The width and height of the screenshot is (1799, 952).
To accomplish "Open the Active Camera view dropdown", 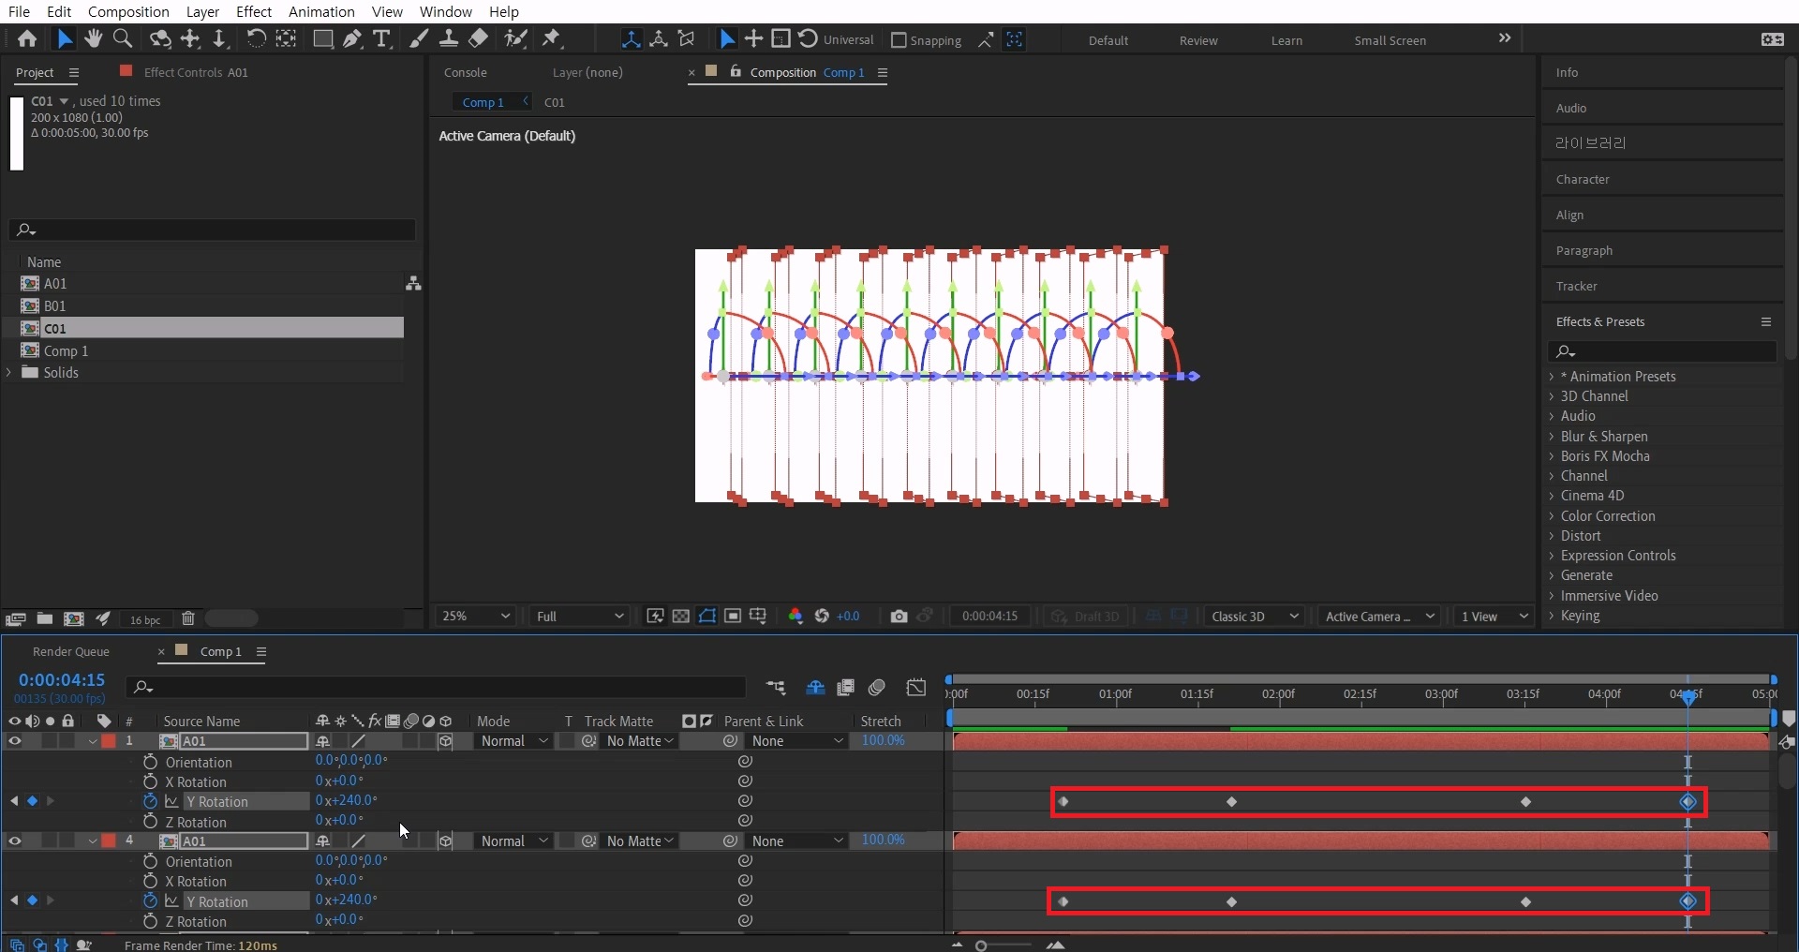I will pyautogui.click(x=1379, y=616).
